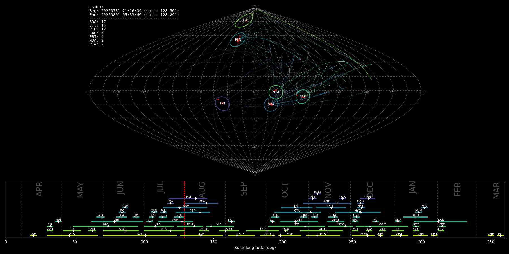Screen dimensions: 509x254
Task: Click the JMC shower bar on timeline
Action: click(x=105, y=226)
